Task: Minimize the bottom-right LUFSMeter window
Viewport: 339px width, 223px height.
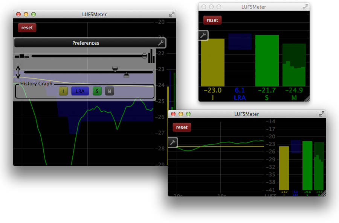Action: tap(181, 114)
